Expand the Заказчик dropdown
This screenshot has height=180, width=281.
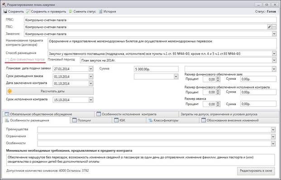pyautogui.click(x=274, y=34)
